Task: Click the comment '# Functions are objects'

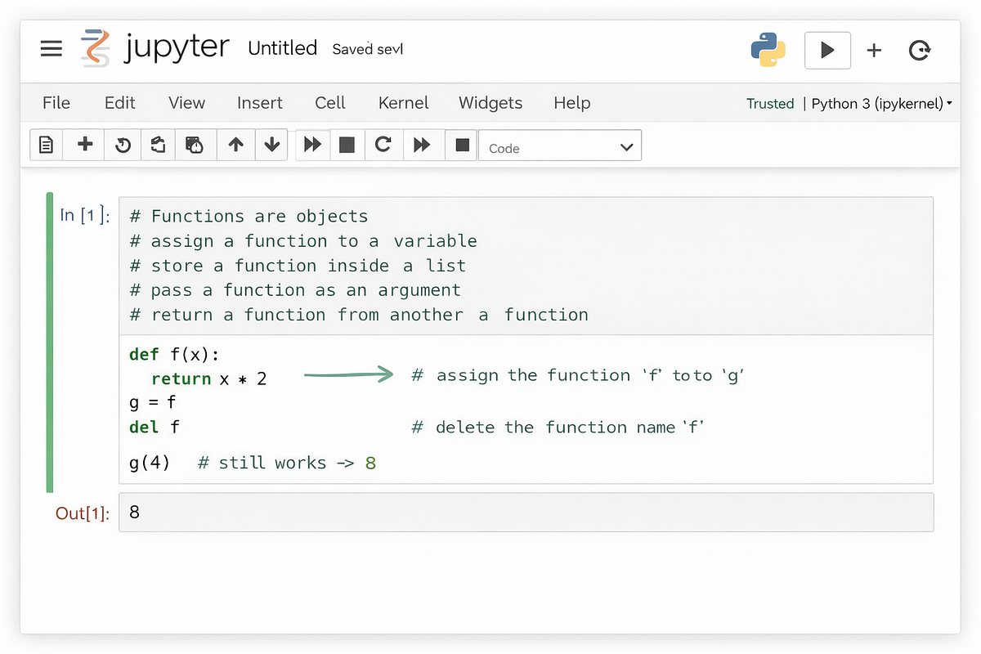Action: (x=249, y=217)
